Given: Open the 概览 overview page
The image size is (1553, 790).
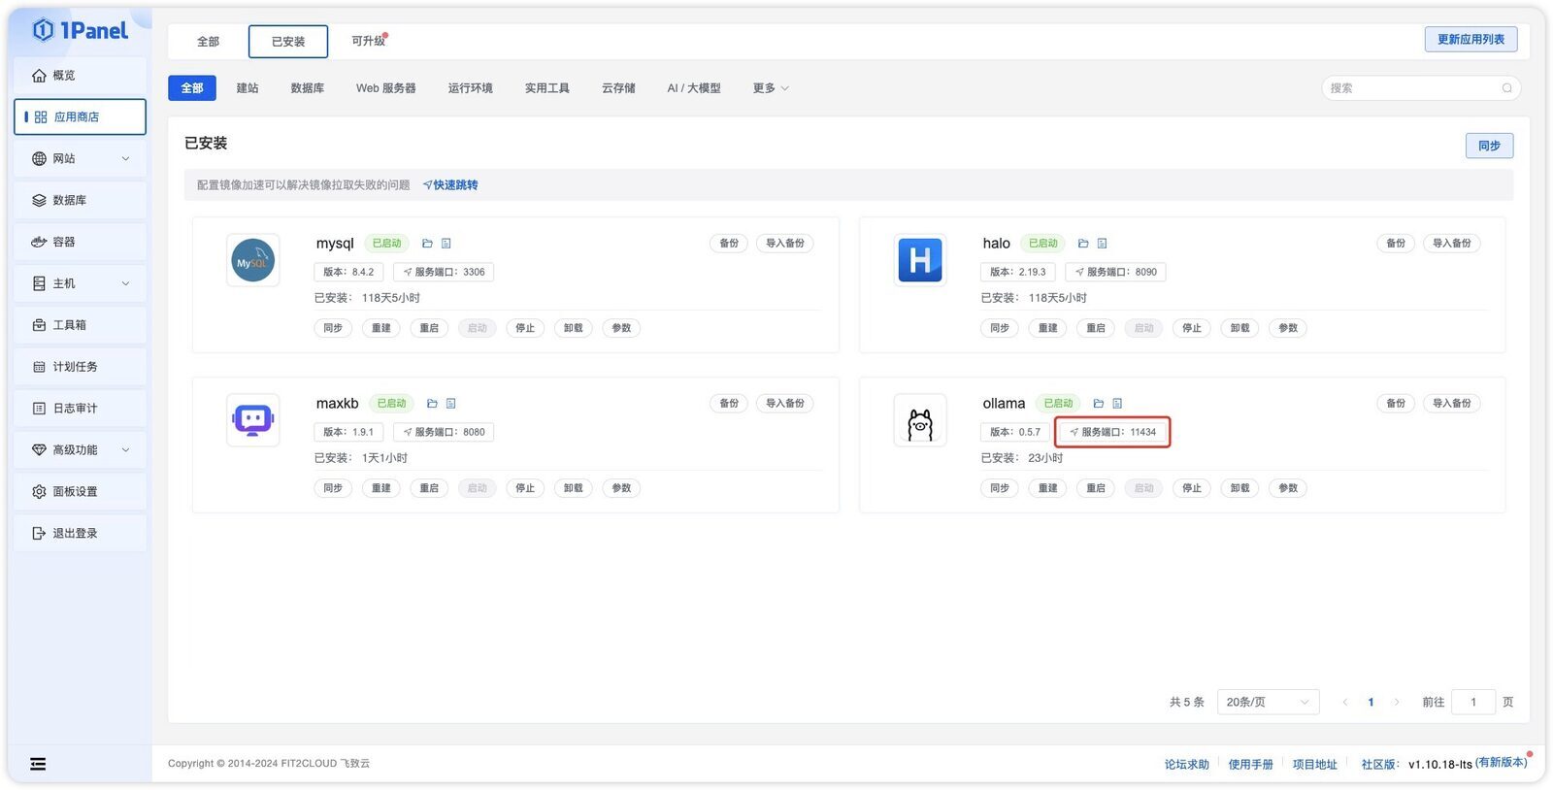Looking at the screenshot, I should (80, 76).
